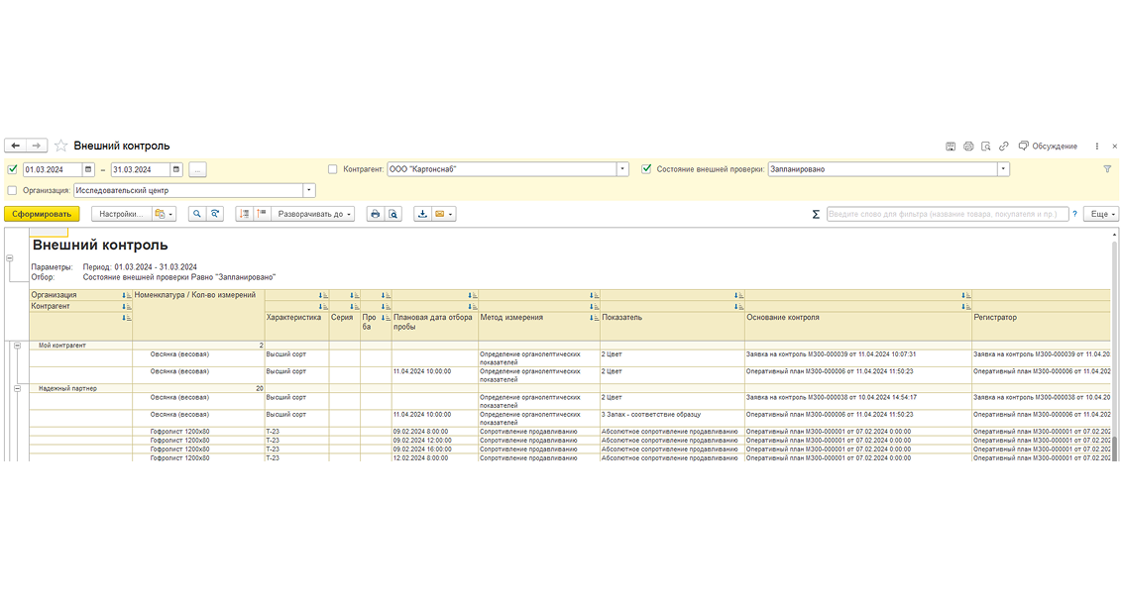Open the Разворачивать до menu
The width and height of the screenshot is (1121, 599).
click(x=313, y=214)
